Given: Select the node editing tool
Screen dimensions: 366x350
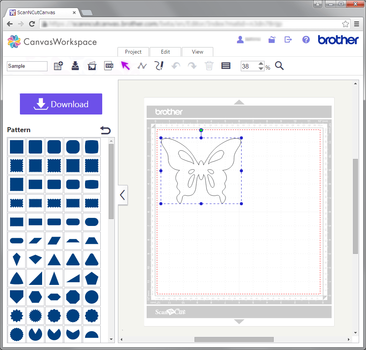Looking at the screenshot, I should click(x=142, y=66).
